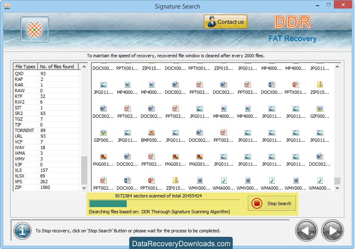Select the TORRENT row showing 89
The width and height of the screenshot is (355, 249).
point(47,130)
